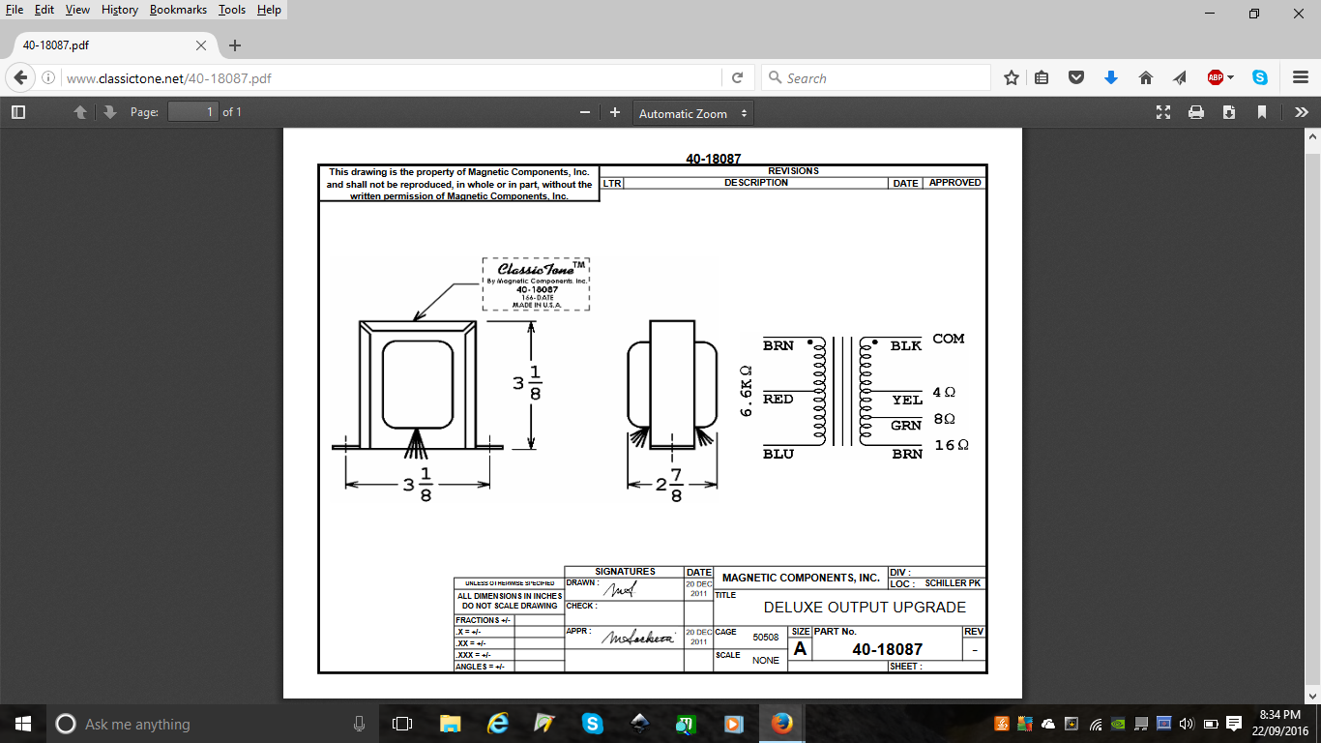The image size is (1321, 743).
Task: Open the Edit menu
Action: [x=44, y=10]
